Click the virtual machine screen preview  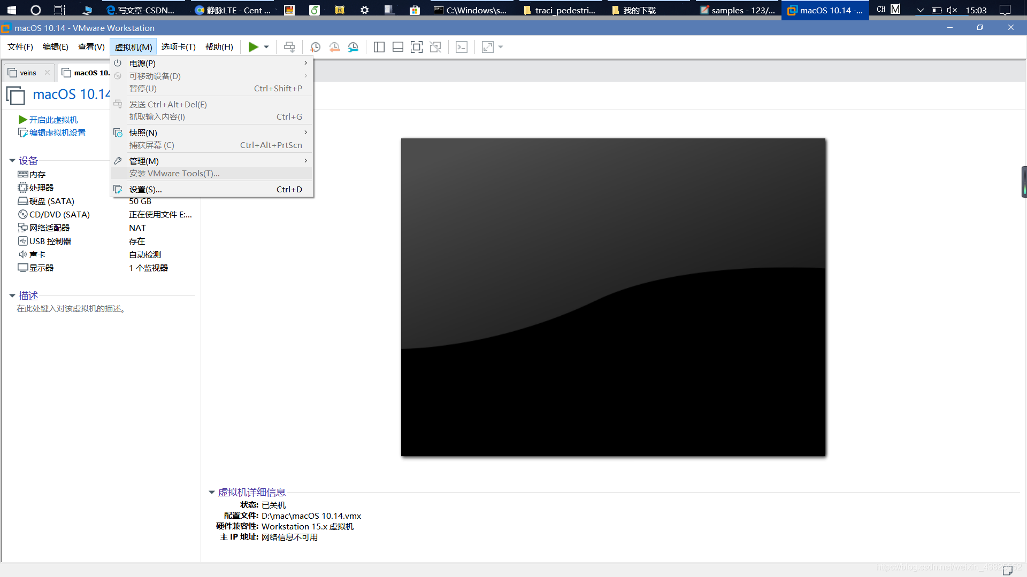pyautogui.click(x=613, y=297)
